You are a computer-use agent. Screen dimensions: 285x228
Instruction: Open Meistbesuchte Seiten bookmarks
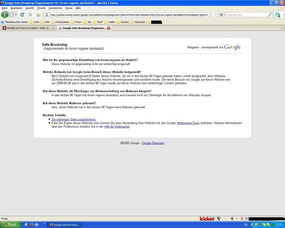14,22
